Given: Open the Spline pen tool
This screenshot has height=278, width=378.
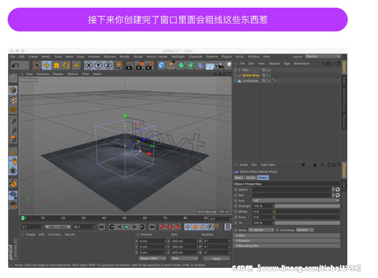Looking at the screenshot, I should 171,65.
